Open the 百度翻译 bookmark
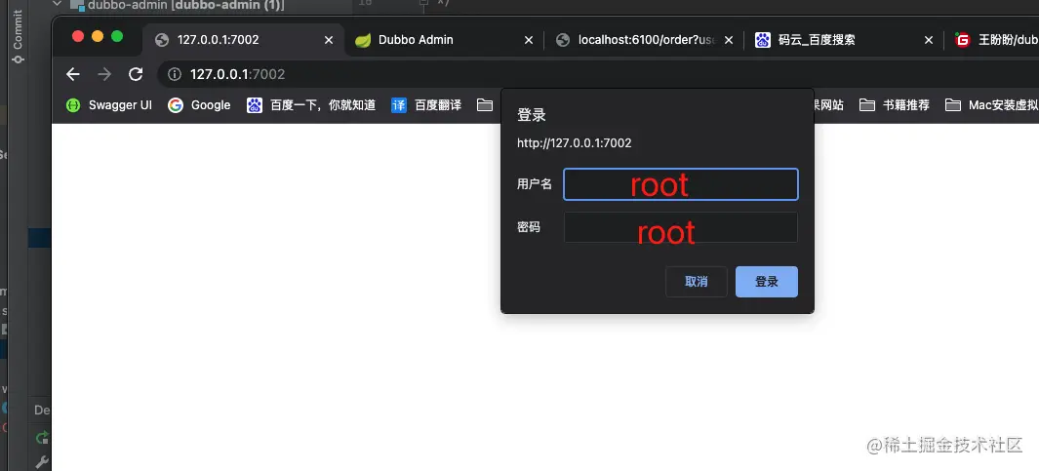This screenshot has width=1039, height=471. (x=426, y=104)
